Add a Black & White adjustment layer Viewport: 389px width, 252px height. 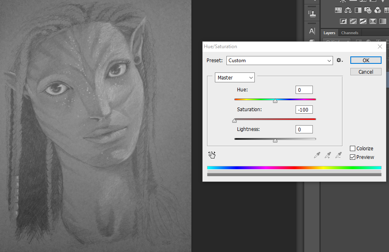tap(358, 10)
